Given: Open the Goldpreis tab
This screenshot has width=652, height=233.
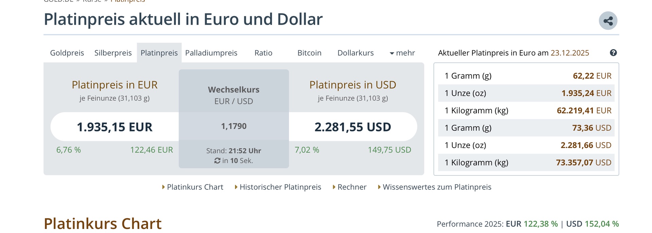Looking at the screenshot, I should pyautogui.click(x=67, y=53).
